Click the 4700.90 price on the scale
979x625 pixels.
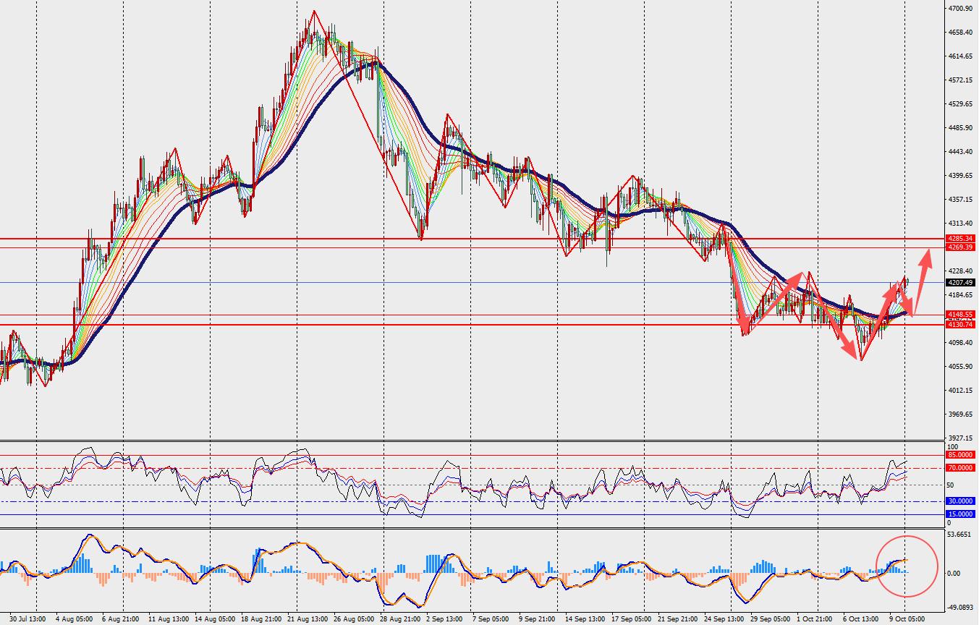(x=960, y=9)
